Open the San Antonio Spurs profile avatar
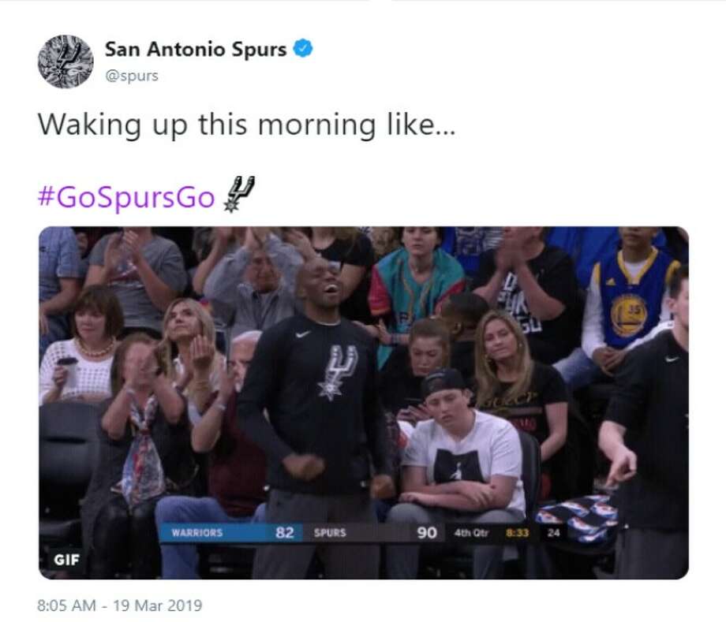726x622 pixels. point(65,61)
